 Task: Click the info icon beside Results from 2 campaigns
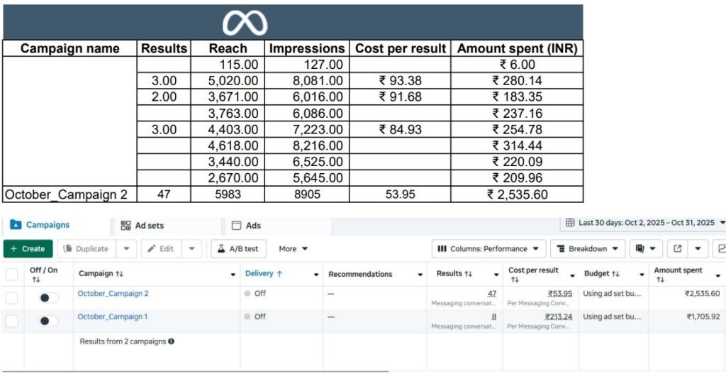[x=171, y=341]
